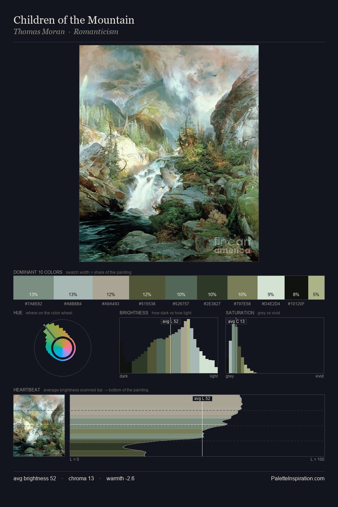Click the warmth -2.6 footer stat
338x507 pixels.
coord(120,478)
